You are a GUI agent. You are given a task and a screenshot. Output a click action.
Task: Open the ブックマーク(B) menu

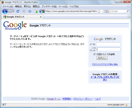point(49,6)
